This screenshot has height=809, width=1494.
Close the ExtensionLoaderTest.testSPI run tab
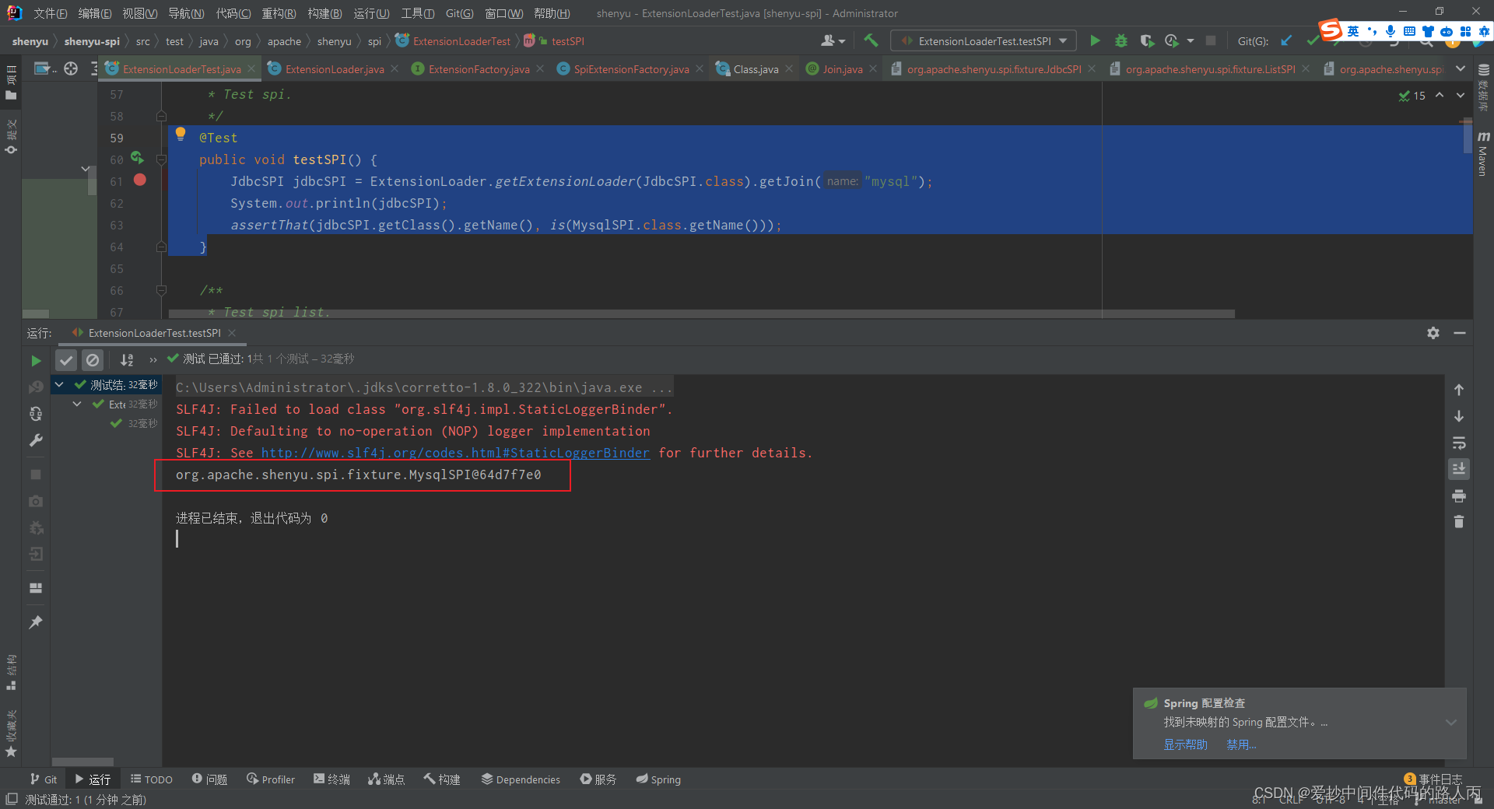232,333
